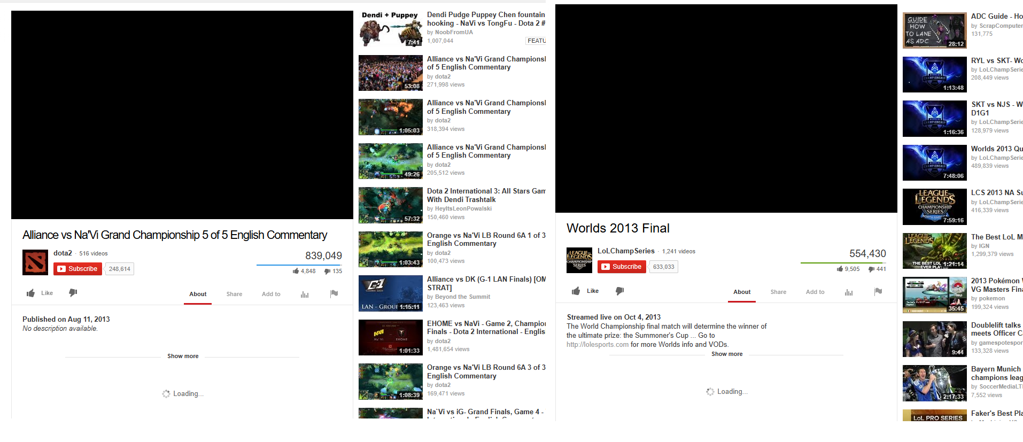
Task: Open Orange vs Na'Vi LB Round 6A 3 of 3 title
Action: [486, 371]
